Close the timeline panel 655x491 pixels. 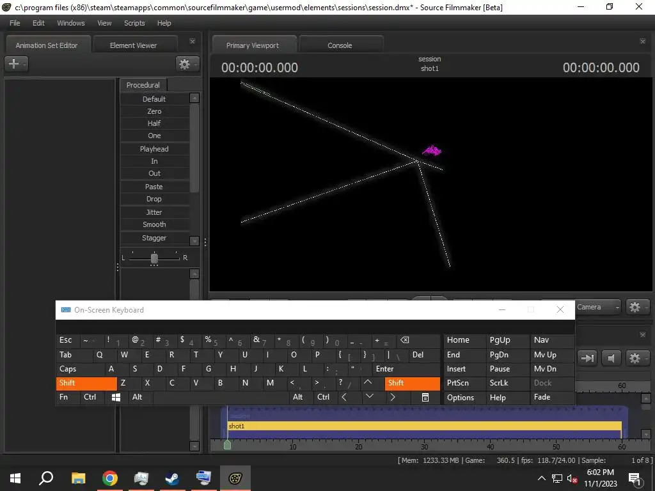pyautogui.click(x=642, y=335)
